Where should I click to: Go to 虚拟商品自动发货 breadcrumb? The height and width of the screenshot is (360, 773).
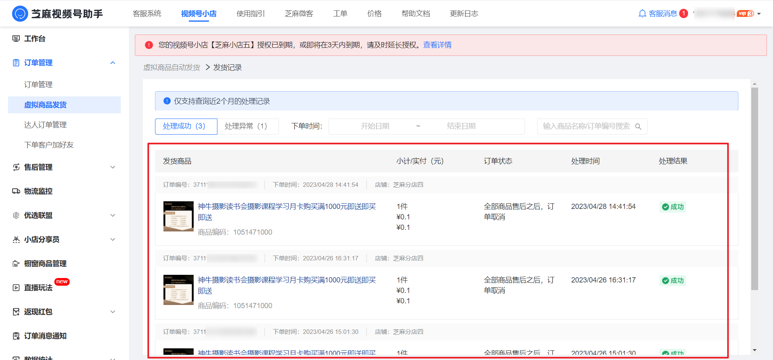172,67
